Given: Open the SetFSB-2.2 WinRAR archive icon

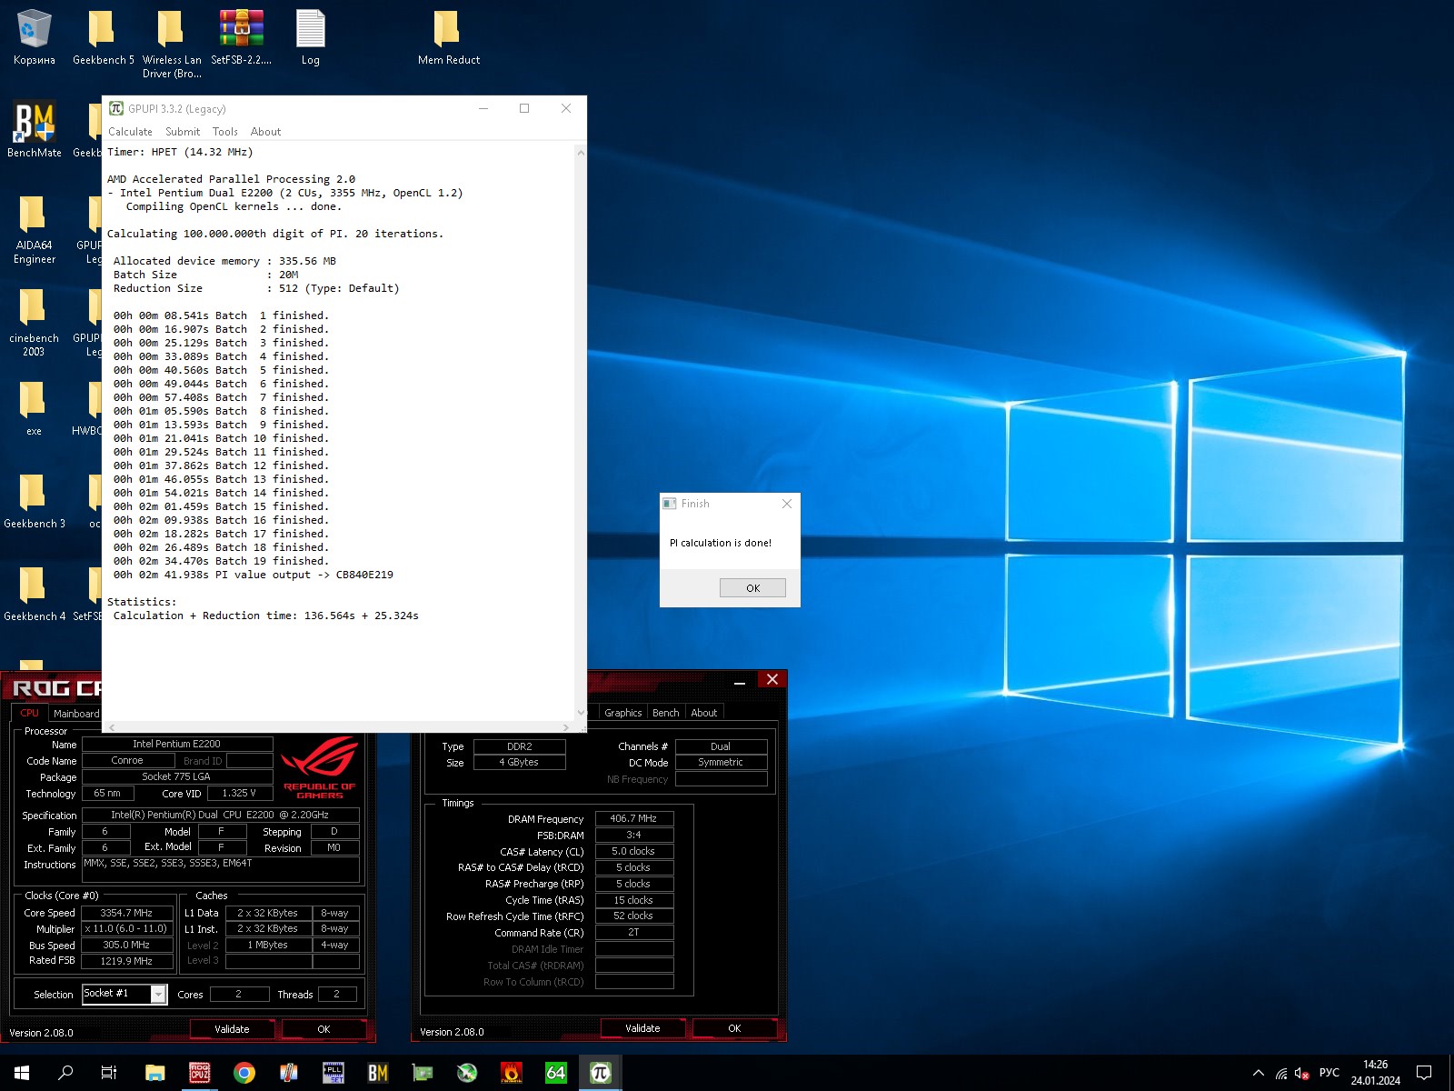Looking at the screenshot, I should pyautogui.click(x=241, y=37).
